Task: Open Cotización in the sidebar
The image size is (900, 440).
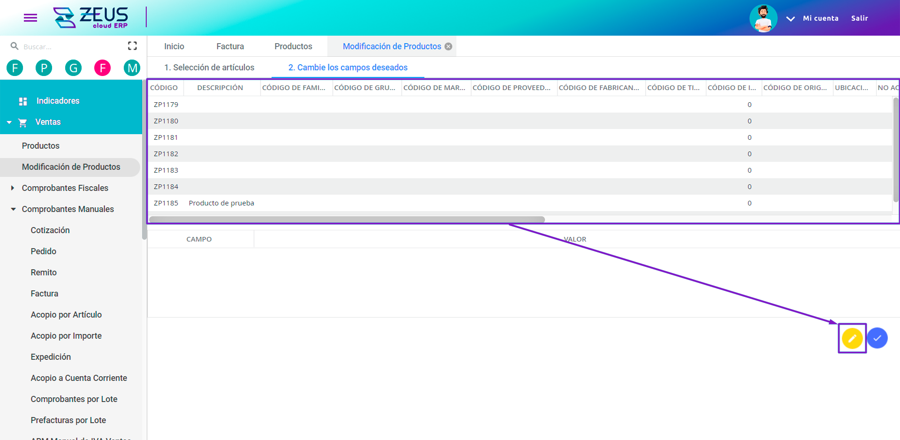Action: point(50,230)
